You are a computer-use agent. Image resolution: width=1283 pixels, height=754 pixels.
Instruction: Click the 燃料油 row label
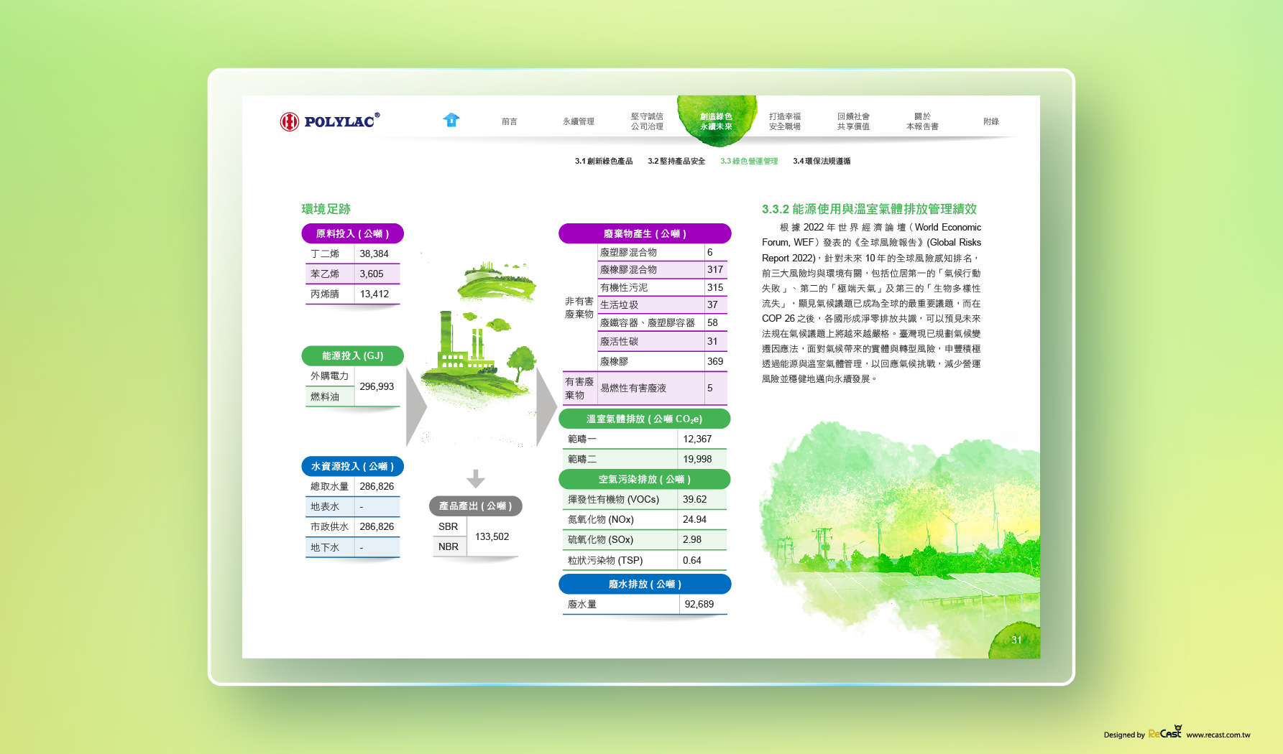324,396
